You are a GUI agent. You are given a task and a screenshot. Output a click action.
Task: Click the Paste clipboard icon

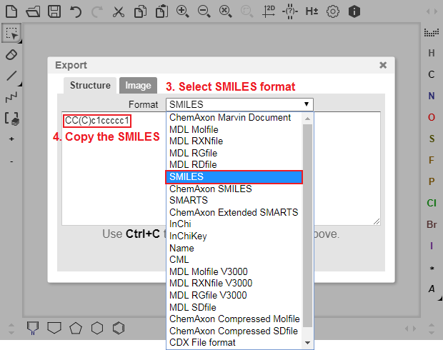click(161, 11)
